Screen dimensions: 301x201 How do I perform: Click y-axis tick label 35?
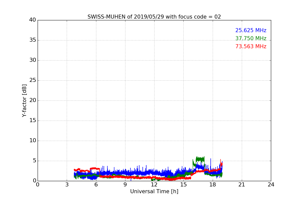pos(33,40)
